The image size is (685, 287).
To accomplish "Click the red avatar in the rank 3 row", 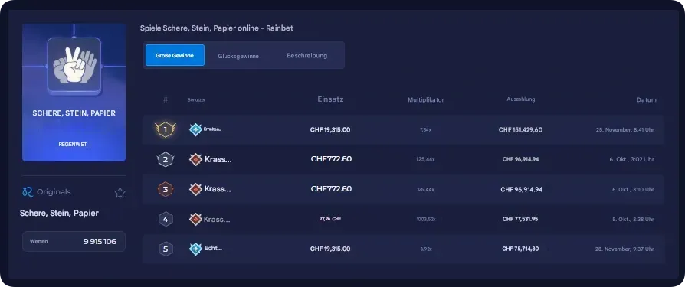I will pyautogui.click(x=195, y=189).
